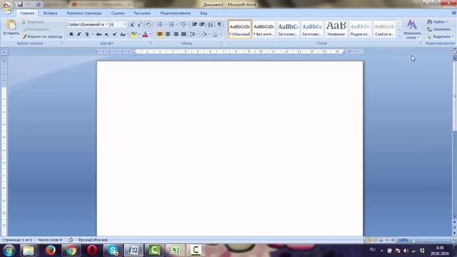Image resolution: width=457 pixels, height=257 pixels.
Task: Click the Paste (Вставить) clipboard icon
Action: point(11,25)
